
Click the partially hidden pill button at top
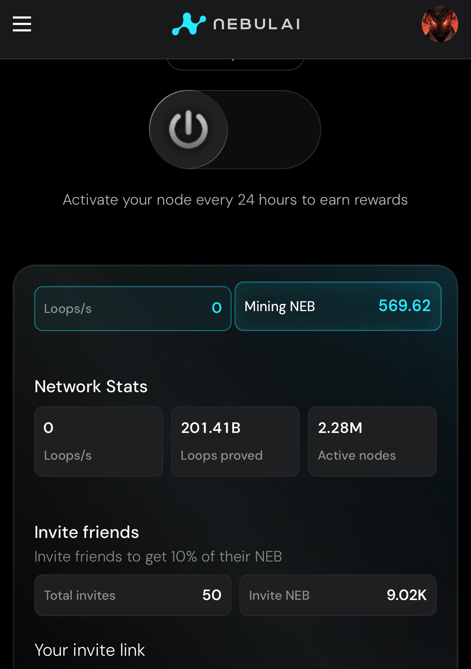[235, 65]
